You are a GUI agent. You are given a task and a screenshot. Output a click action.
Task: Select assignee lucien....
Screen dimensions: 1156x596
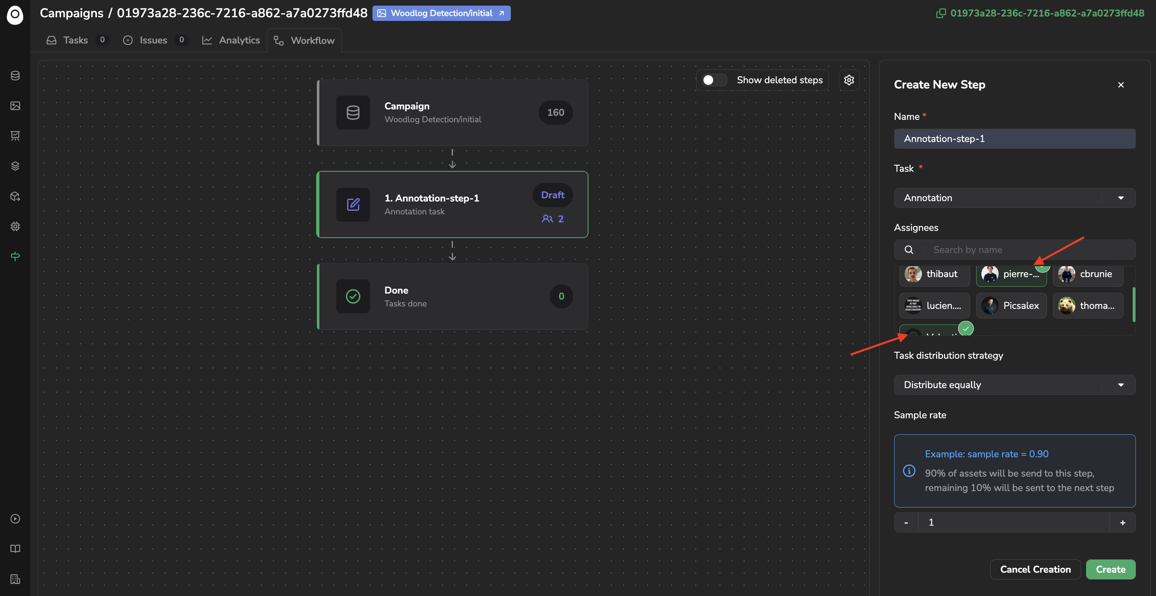934,306
